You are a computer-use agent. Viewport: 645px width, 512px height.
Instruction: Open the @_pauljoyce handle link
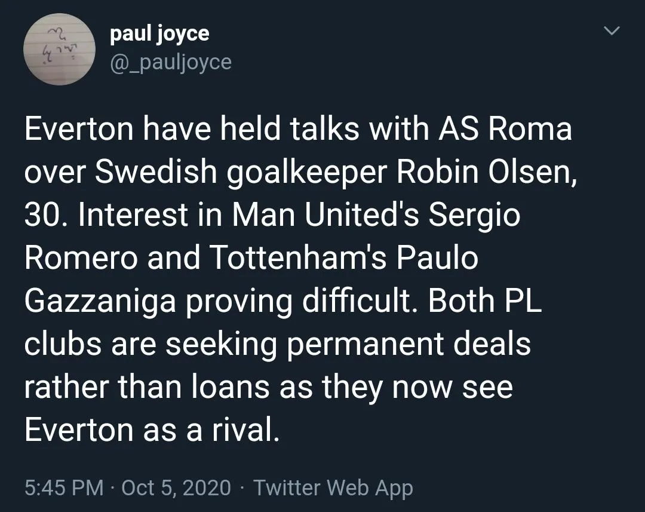point(170,61)
